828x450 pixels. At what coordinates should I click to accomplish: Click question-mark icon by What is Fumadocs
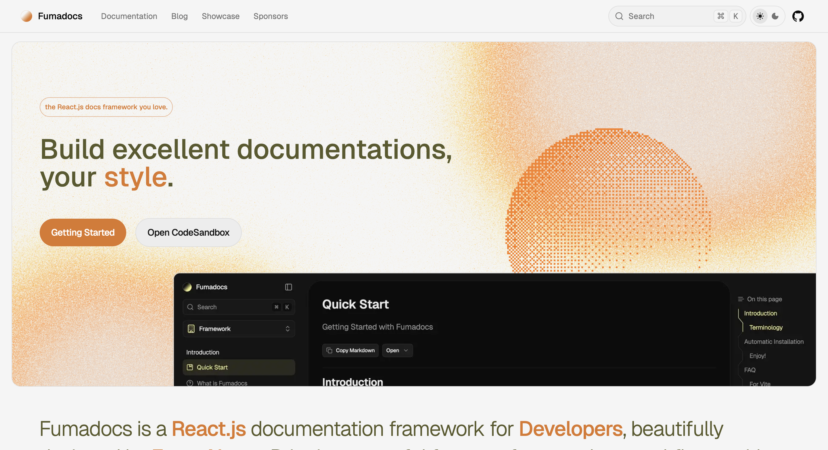pyautogui.click(x=190, y=383)
